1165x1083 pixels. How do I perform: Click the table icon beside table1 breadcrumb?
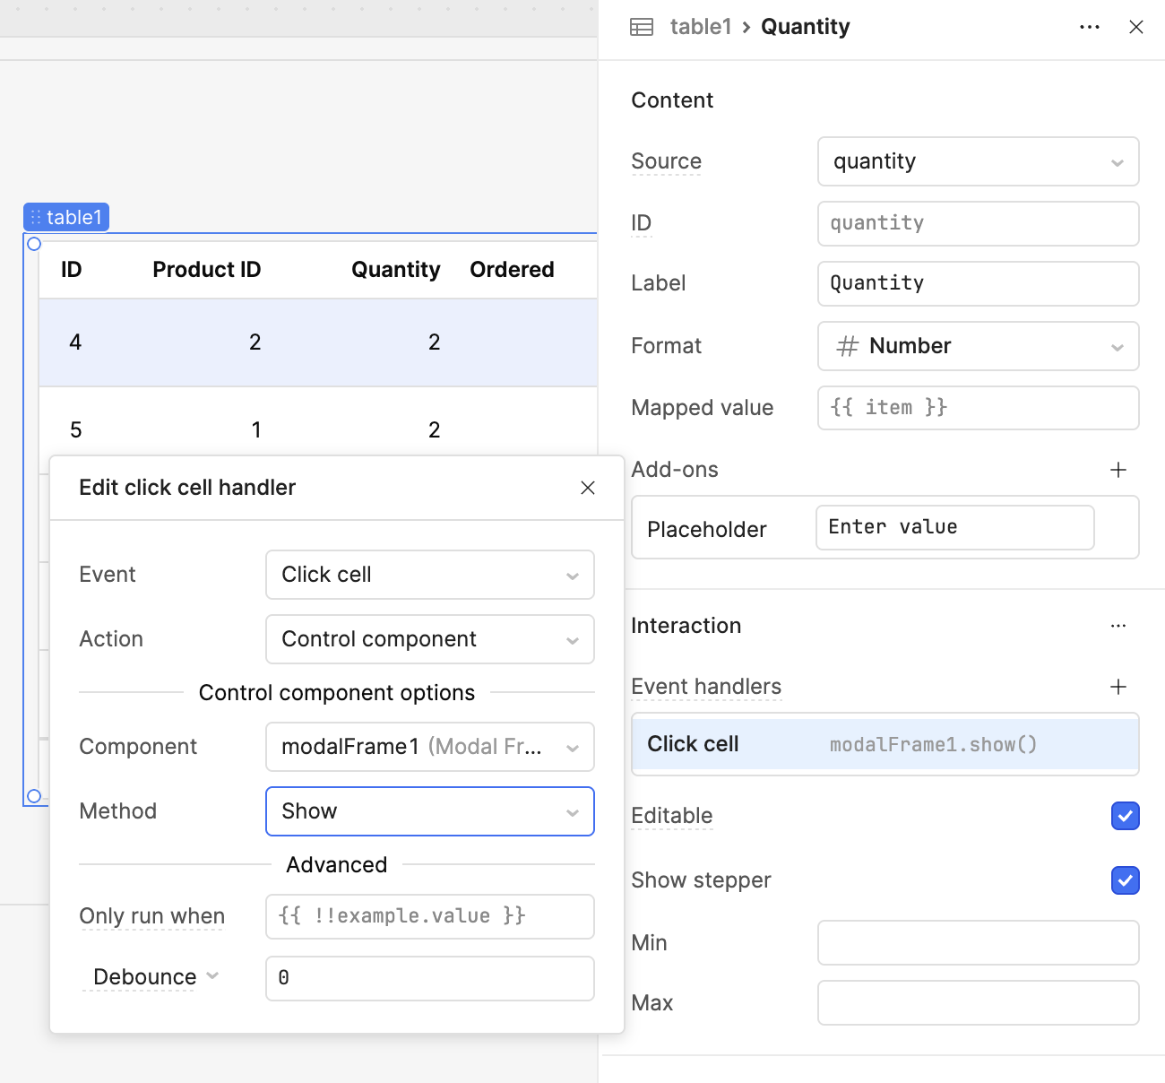tap(642, 27)
